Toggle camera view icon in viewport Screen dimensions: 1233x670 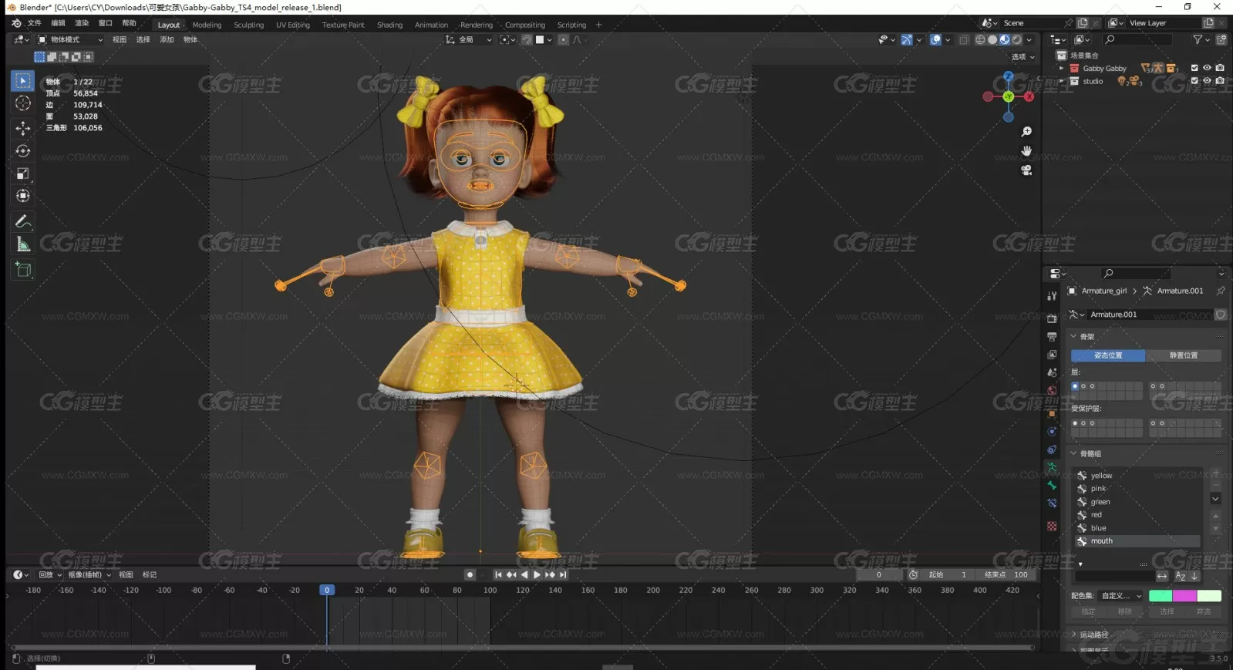(x=1026, y=170)
